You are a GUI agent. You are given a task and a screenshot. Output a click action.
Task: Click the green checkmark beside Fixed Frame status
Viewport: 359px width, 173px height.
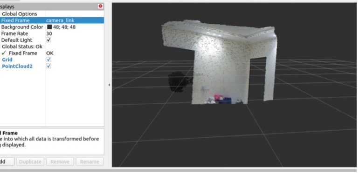(4, 53)
